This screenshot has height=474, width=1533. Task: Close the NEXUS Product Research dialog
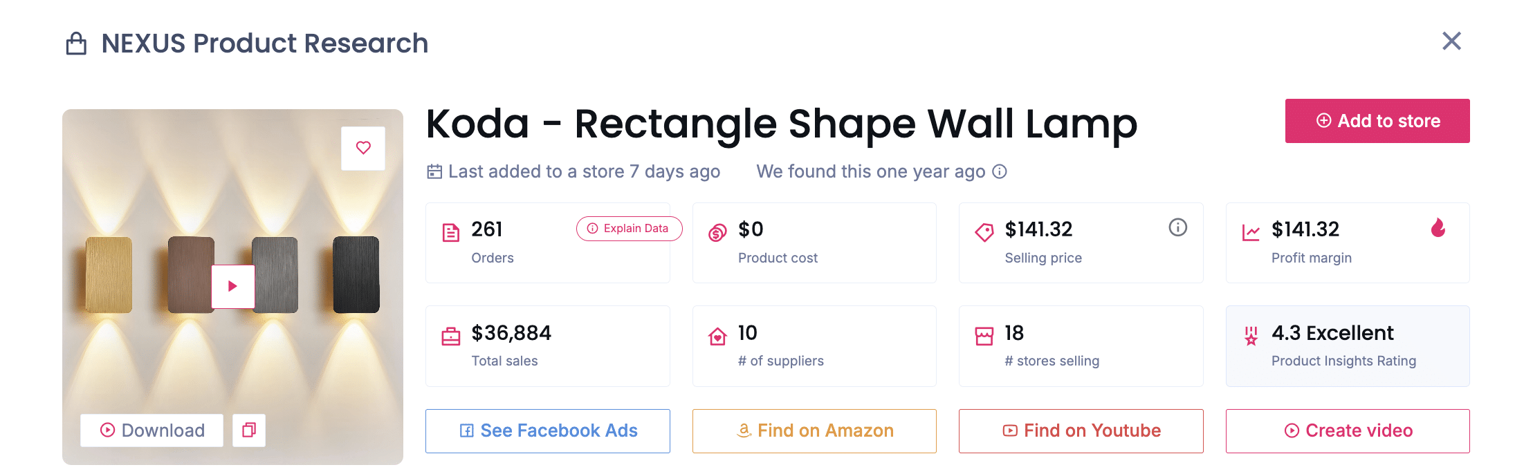pos(1451,41)
